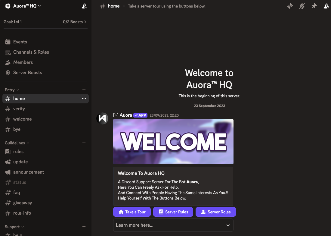Image resolution: width=331 pixels, height=236 pixels.
Task: Click the Take a Tour button
Action: pos(132,212)
